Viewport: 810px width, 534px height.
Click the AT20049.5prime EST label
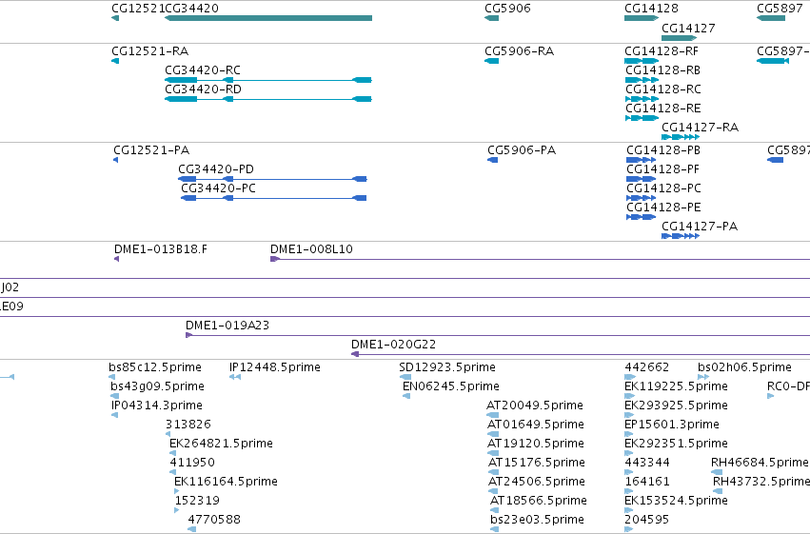(x=535, y=405)
